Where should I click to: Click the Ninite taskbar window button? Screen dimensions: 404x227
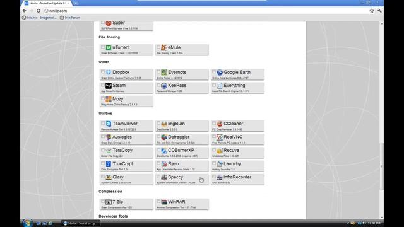(81, 223)
